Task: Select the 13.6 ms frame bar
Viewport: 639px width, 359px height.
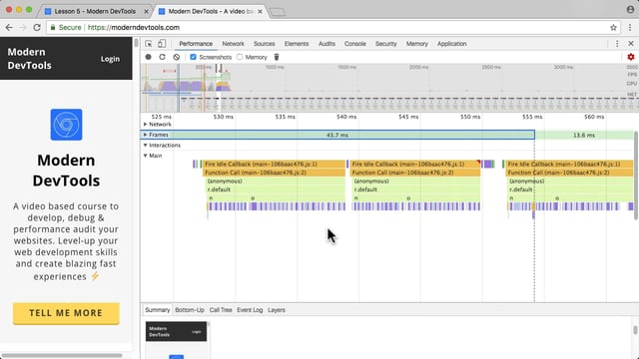Action: (584, 135)
